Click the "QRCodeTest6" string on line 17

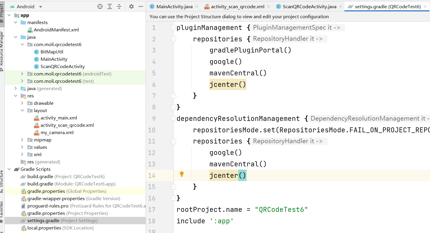281,210
